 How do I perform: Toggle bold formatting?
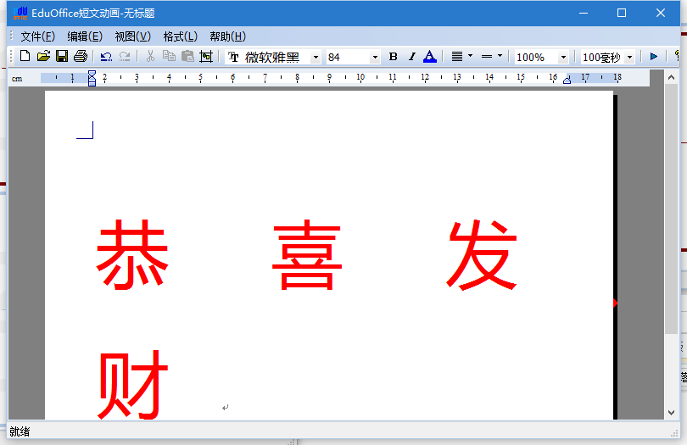click(393, 57)
